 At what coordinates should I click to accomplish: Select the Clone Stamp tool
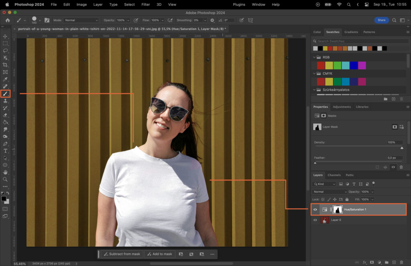5,100
